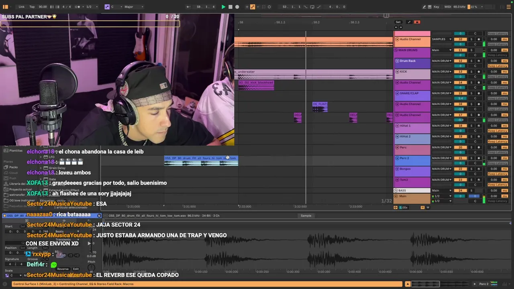The image size is (514, 289).
Task: Collapse the HiHat 1 track
Action: click(397, 126)
